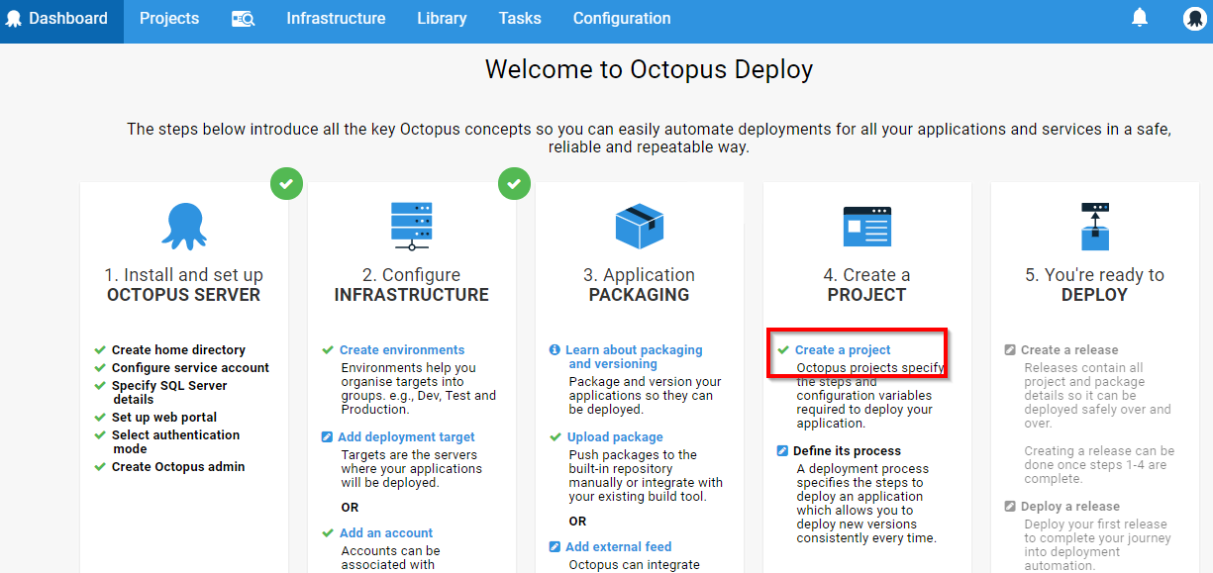The height and width of the screenshot is (573, 1213).
Task: Open the Library menu item
Action: click(x=442, y=19)
